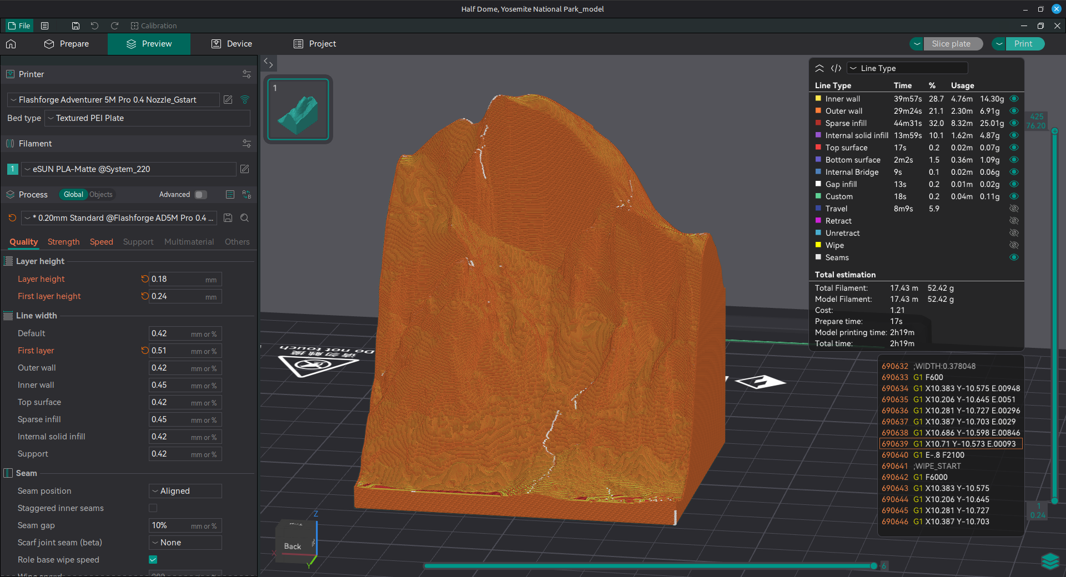Screen dimensions: 1066x577
Task: Open the printer preset dropdown
Action: point(113,100)
